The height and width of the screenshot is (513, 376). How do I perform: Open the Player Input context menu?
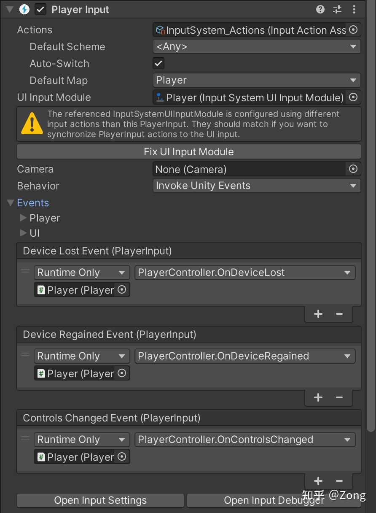coord(354,9)
